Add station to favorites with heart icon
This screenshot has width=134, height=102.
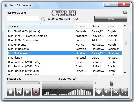99,92
